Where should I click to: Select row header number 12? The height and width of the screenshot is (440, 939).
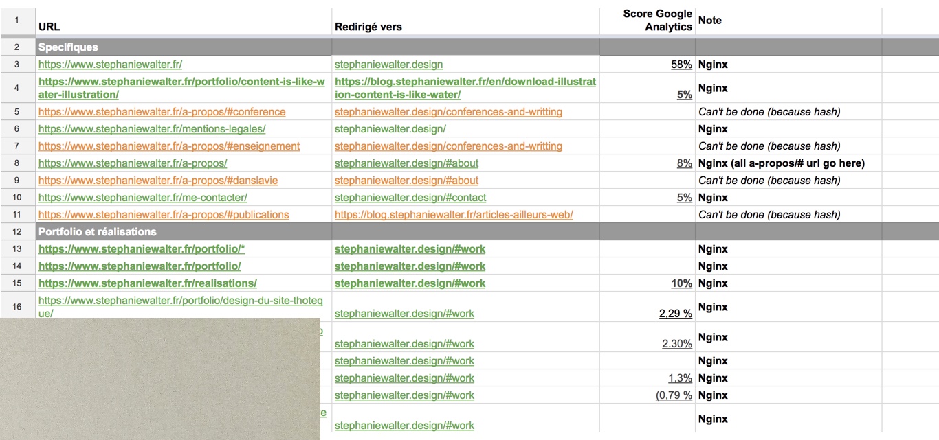(x=17, y=232)
